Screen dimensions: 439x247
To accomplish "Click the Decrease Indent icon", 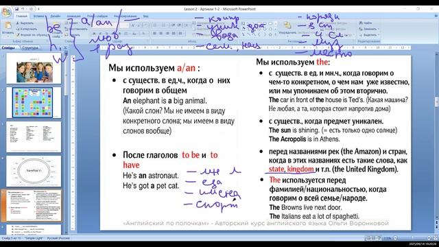I will (x=173, y=25).
